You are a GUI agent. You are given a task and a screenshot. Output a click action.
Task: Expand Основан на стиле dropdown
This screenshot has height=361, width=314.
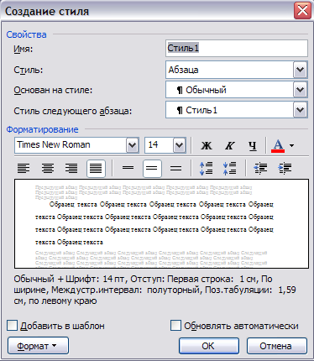[301, 90]
